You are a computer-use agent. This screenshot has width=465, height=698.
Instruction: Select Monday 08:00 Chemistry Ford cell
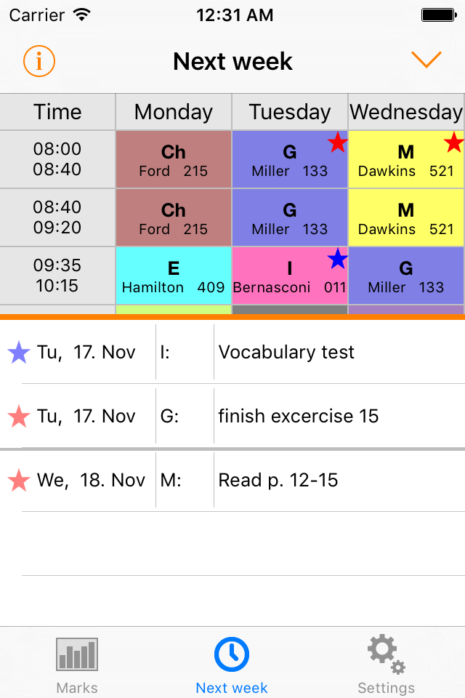(x=174, y=160)
